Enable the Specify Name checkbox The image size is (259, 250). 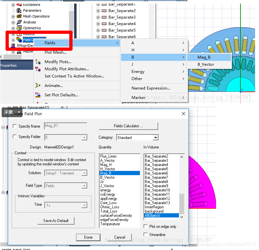(x=15, y=126)
